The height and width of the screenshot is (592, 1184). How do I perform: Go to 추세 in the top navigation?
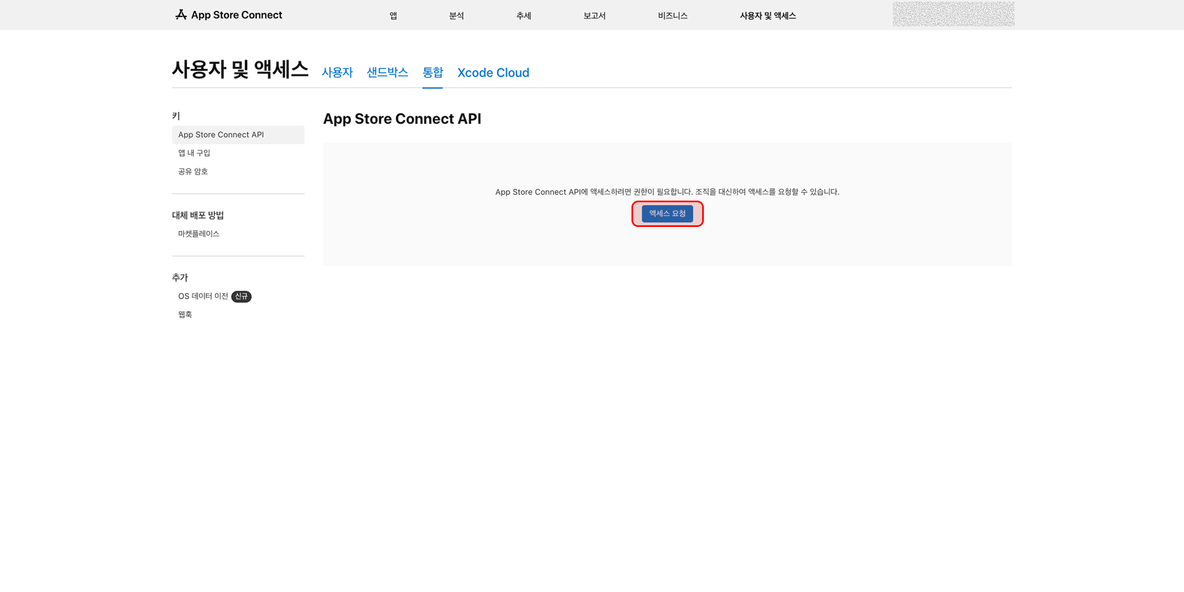523,16
